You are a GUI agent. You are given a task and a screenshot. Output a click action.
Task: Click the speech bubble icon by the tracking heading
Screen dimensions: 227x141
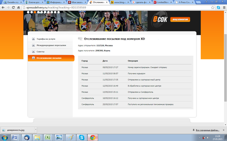pyautogui.click(x=80, y=39)
